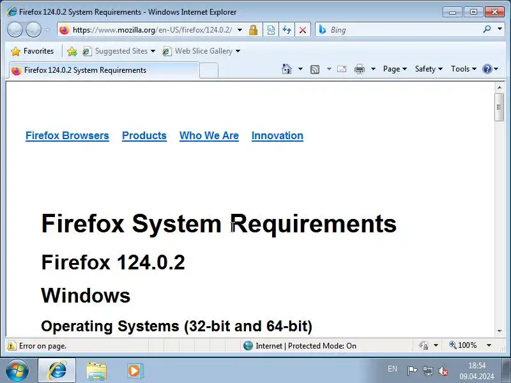This screenshot has height=383, width=511.
Task: Click the Bing search box
Action: (x=404, y=30)
